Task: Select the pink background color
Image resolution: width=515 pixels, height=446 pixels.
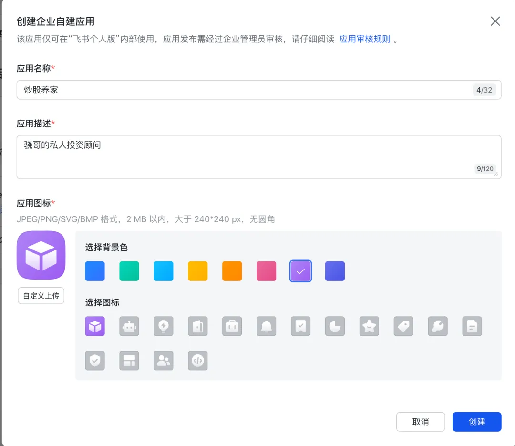Action: (x=267, y=271)
